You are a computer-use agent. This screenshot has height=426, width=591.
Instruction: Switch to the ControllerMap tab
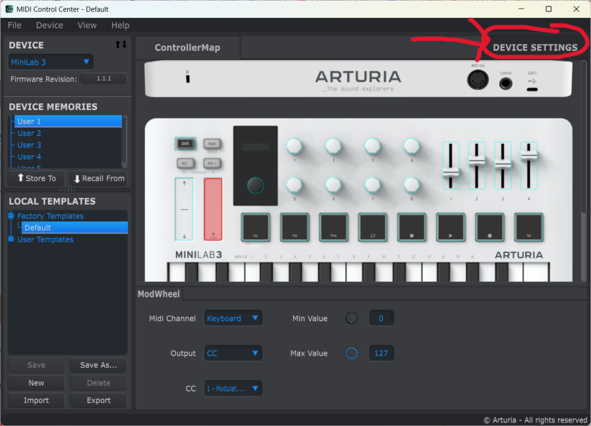tap(188, 48)
